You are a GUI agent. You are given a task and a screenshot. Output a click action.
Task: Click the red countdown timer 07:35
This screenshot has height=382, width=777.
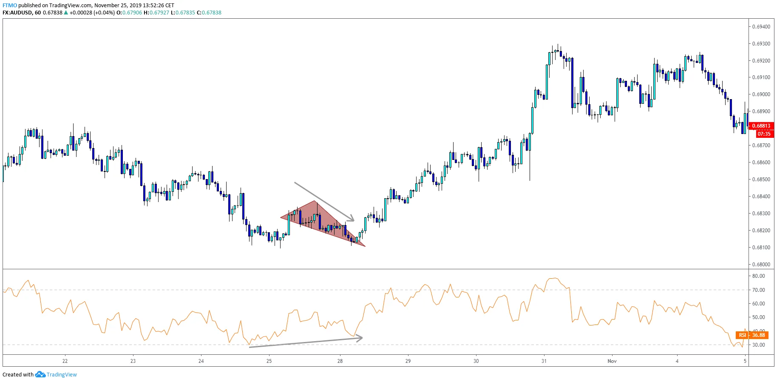point(764,134)
